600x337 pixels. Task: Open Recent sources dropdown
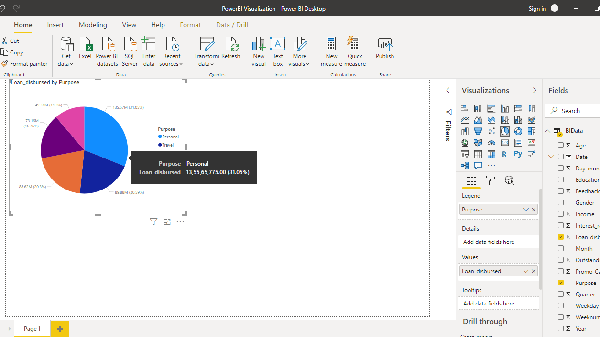(x=181, y=64)
